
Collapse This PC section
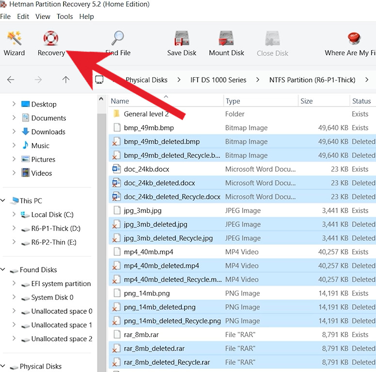click(x=3, y=201)
